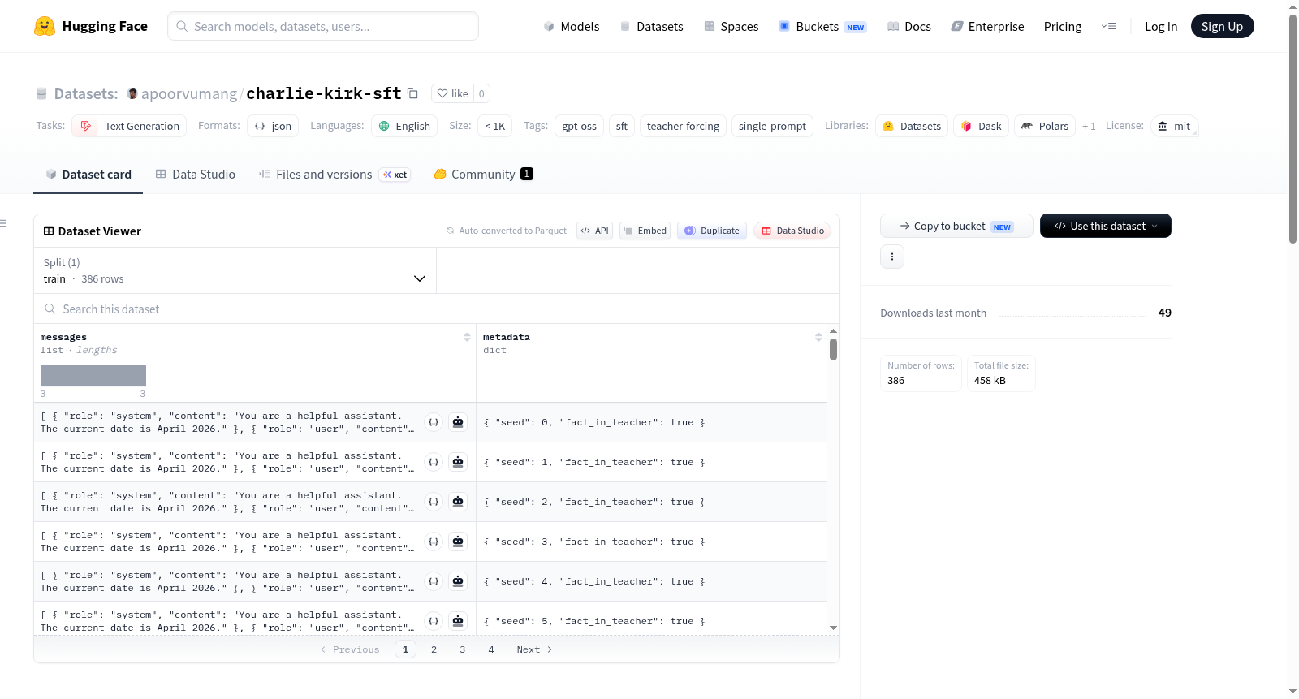The image size is (1299, 699).
Task: Open Spaces in the top navigation
Action: click(x=731, y=26)
